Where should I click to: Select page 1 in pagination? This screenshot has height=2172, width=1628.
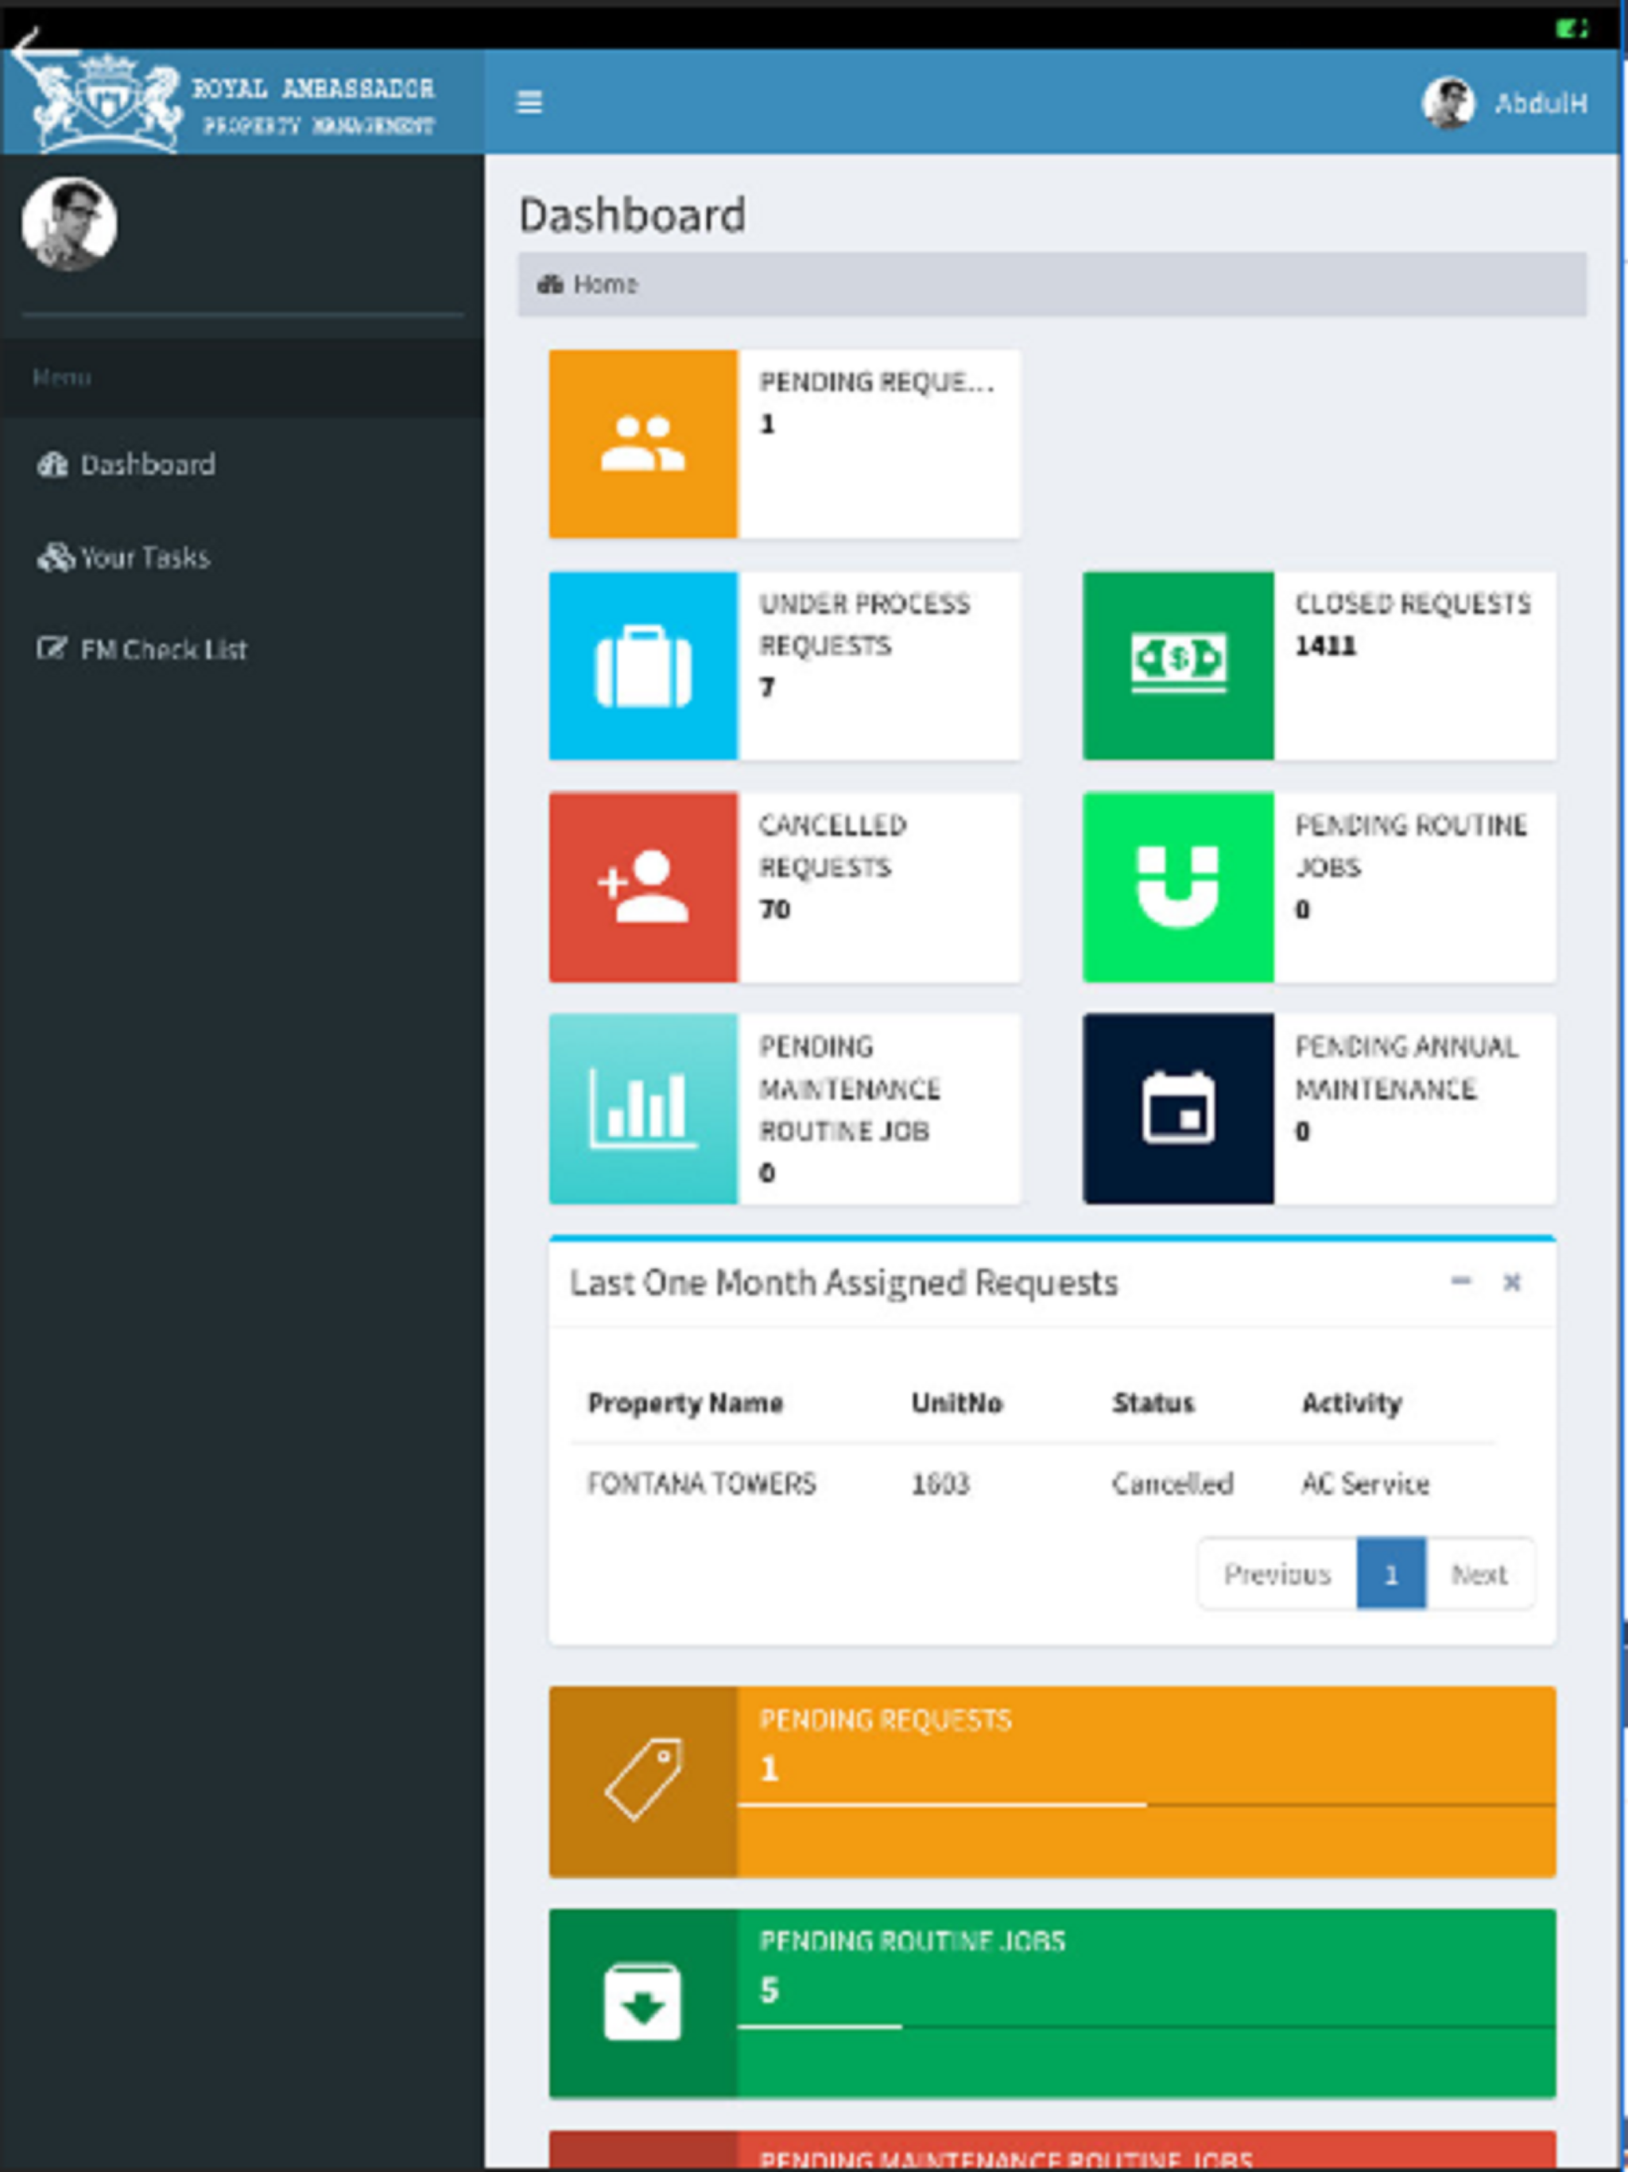point(1391,1574)
